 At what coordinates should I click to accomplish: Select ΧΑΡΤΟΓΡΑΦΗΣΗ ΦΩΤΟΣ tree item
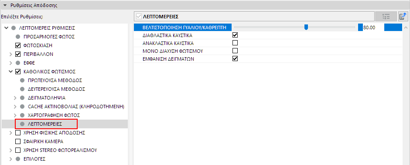pyautogui.click(x=54, y=115)
